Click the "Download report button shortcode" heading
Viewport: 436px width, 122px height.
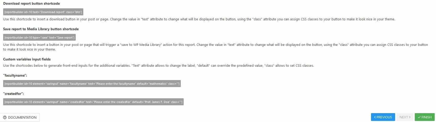[x=31, y=4]
